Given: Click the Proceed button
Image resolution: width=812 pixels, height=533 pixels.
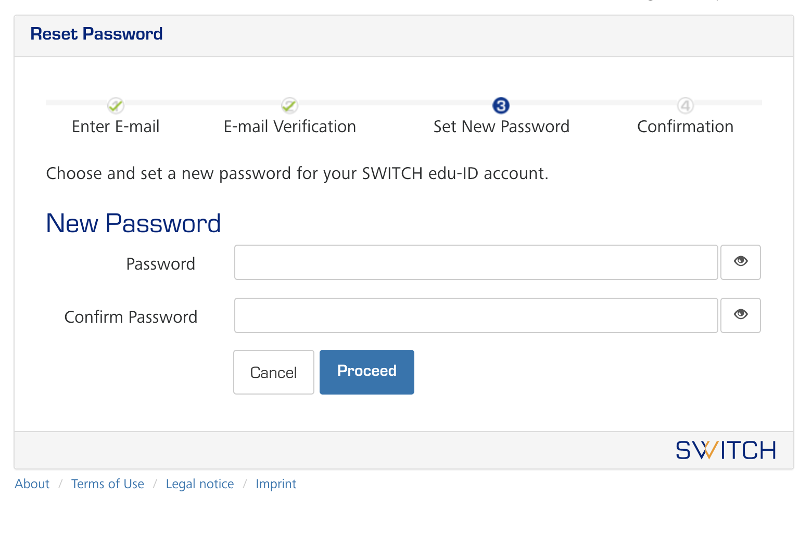Looking at the screenshot, I should [366, 372].
